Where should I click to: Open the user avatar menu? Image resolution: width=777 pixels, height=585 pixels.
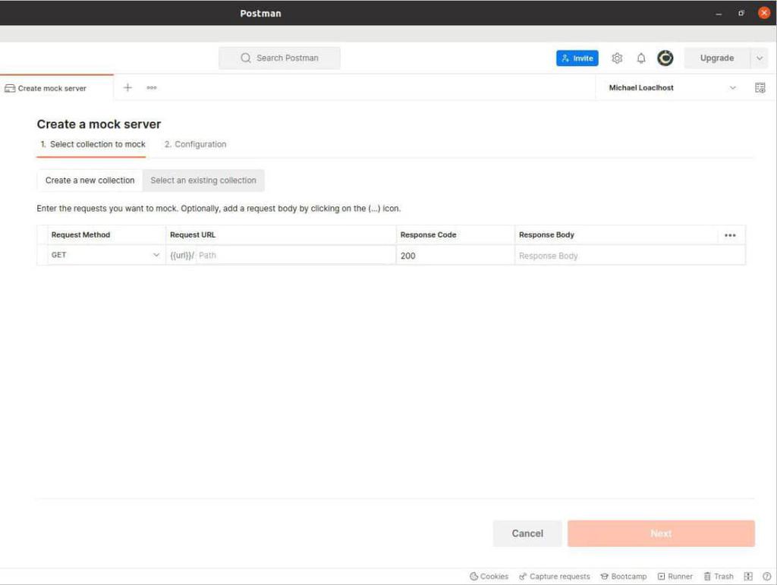(665, 58)
